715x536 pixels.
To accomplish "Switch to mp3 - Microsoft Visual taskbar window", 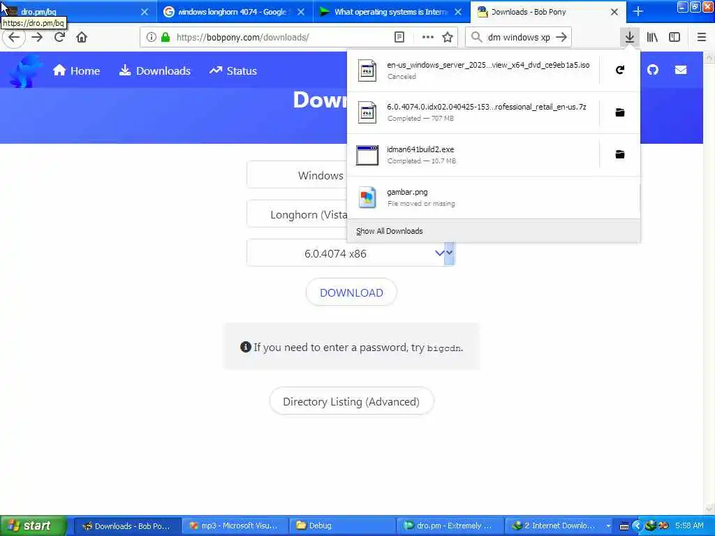I will [x=235, y=526].
